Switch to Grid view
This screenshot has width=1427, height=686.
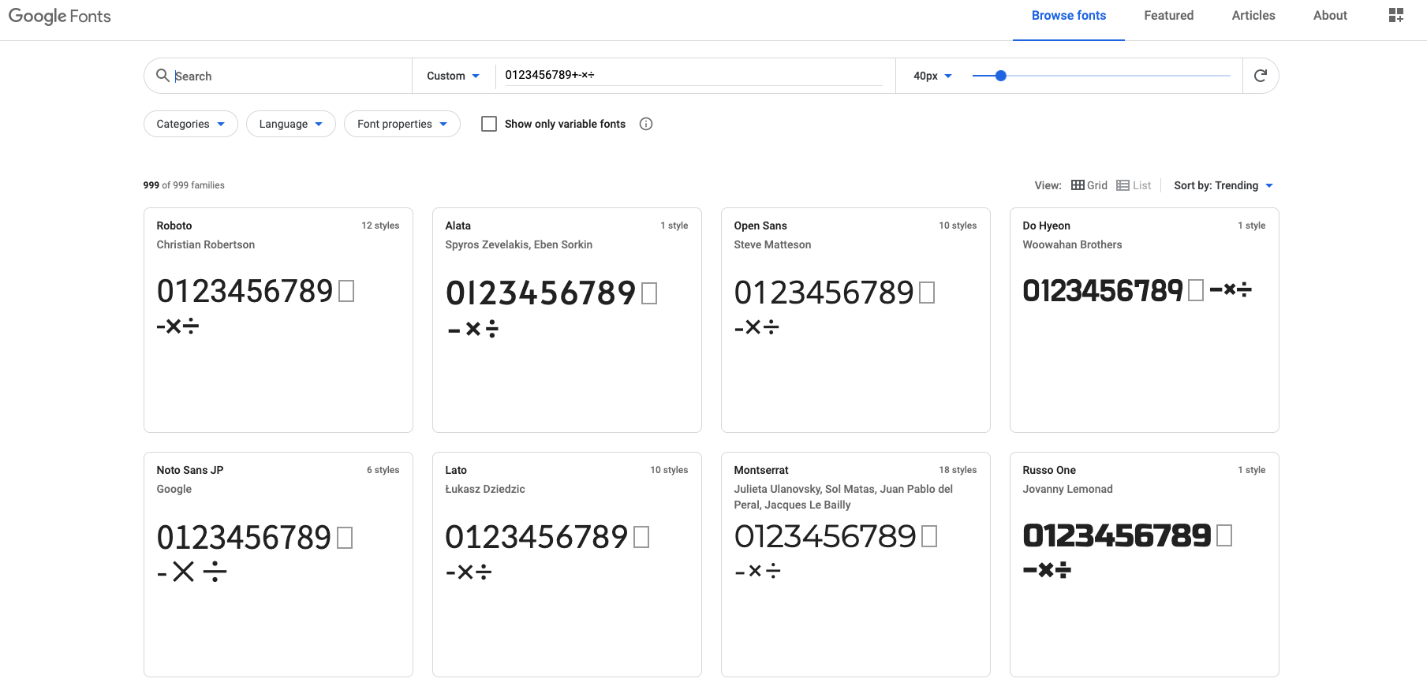click(x=1089, y=185)
